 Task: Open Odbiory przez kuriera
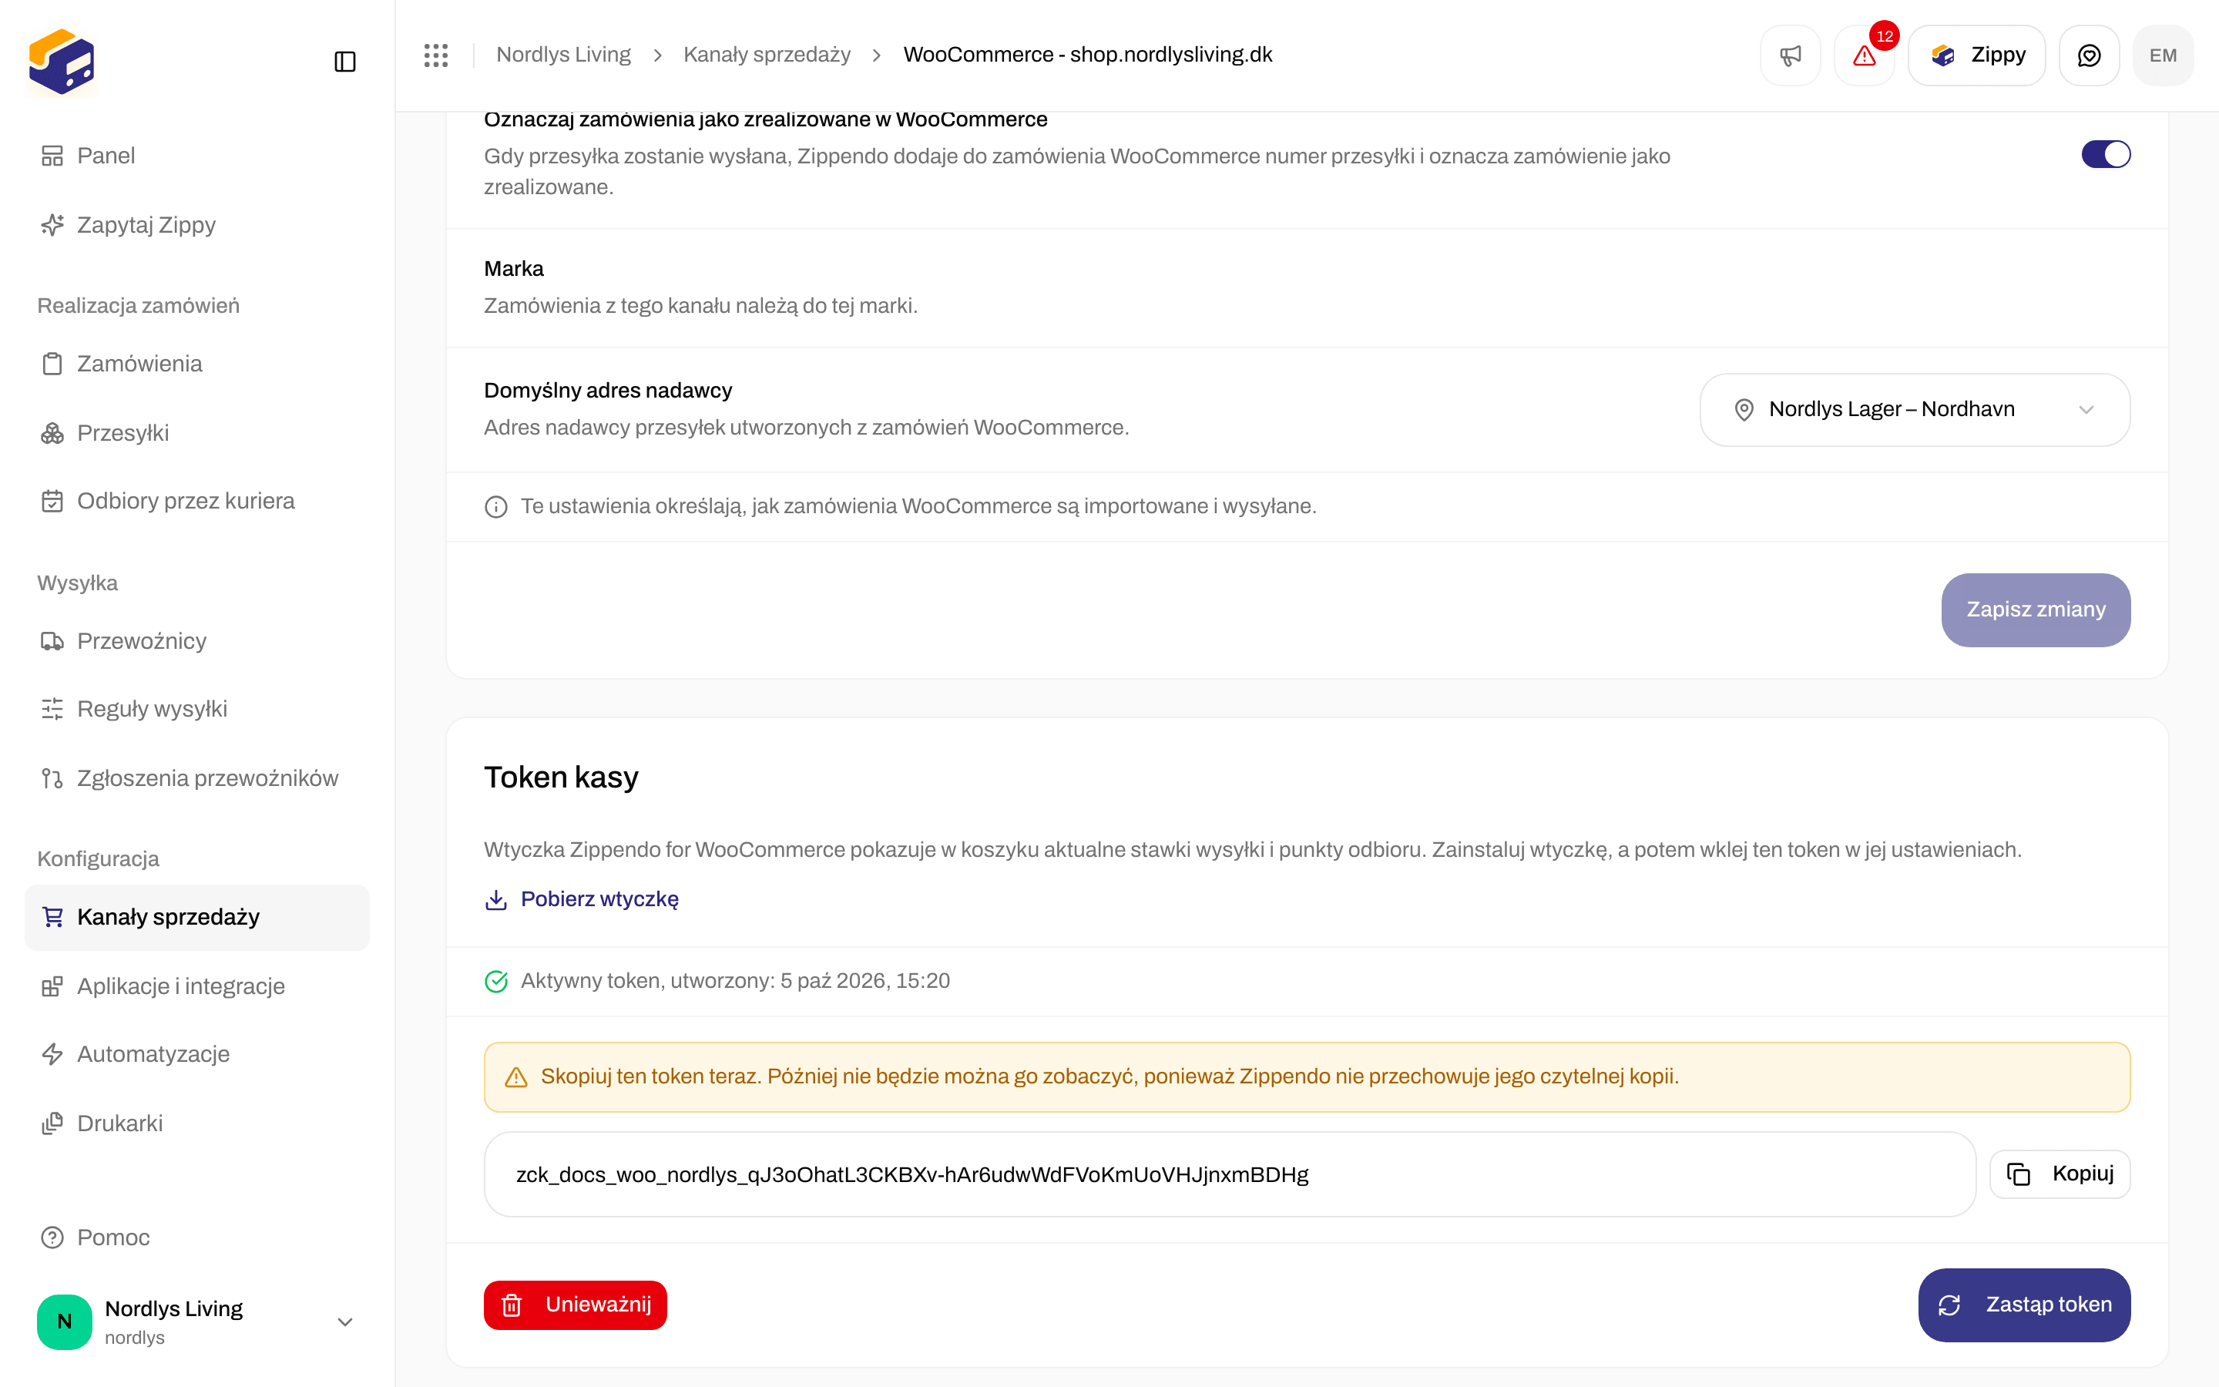tap(196, 501)
